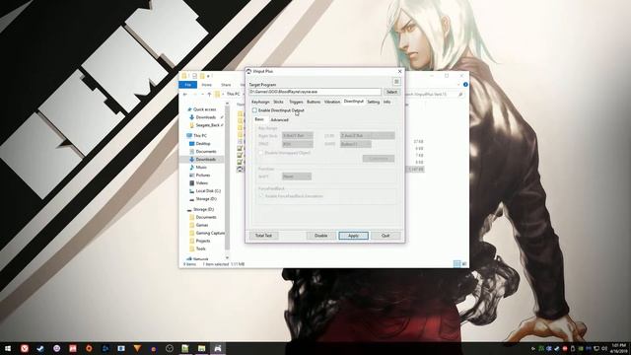This screenshot has height=355, width=631.
Task: Switch to the Sticks tab
Action: coord(278,103)
